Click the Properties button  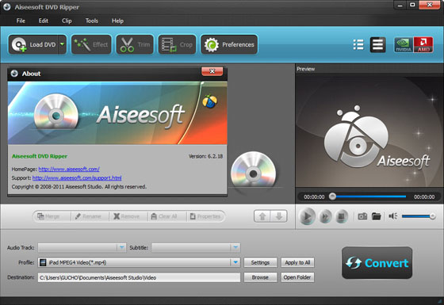pos(206,216)
